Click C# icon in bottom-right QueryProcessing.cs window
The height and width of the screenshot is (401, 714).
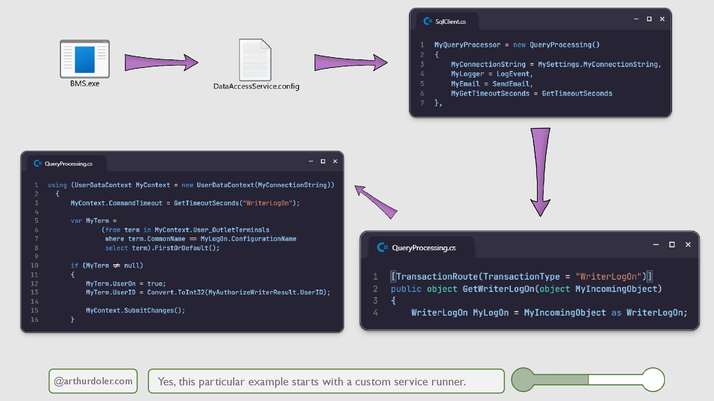pos(382,247)
